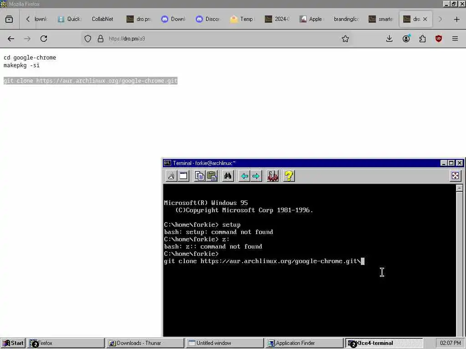
Task: Switch to the Quick tab
Action: point(69,19)
